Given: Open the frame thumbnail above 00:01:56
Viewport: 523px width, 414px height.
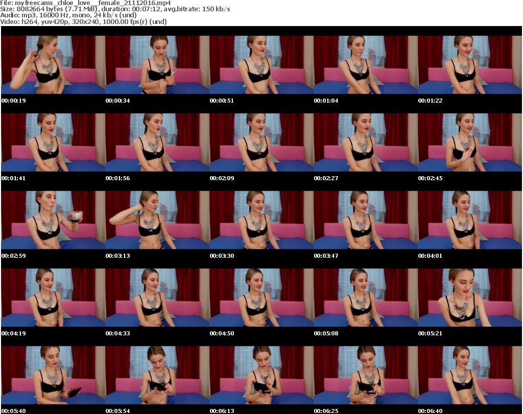Looking at the screenshot, I should [157, 142].
